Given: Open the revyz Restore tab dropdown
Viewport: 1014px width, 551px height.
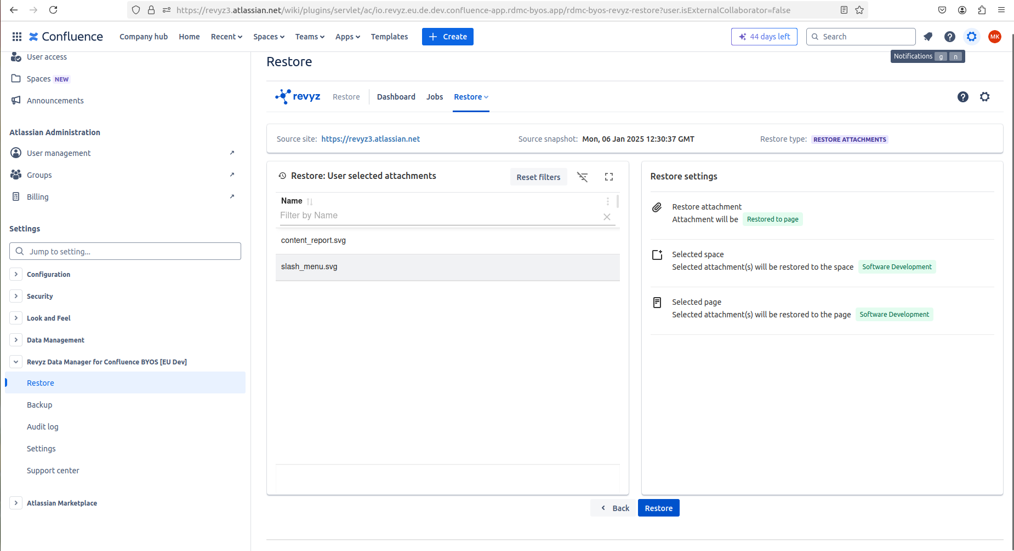Looking at the screenshot, I should click(471, 97).
